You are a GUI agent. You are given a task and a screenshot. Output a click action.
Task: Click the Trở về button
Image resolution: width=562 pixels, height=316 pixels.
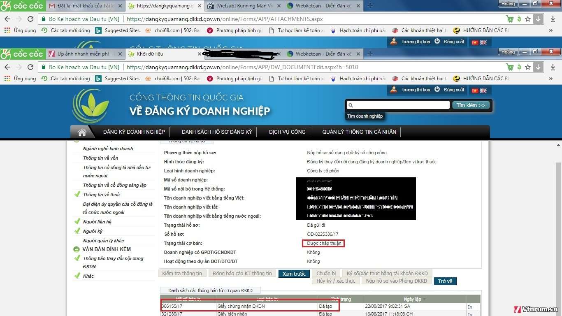[445, 281]
